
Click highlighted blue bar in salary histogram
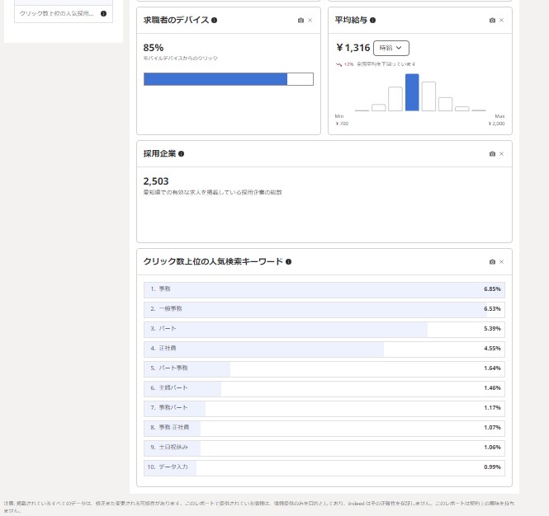412,92
